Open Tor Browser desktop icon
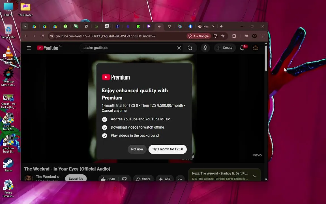 [x=25, y=10]
